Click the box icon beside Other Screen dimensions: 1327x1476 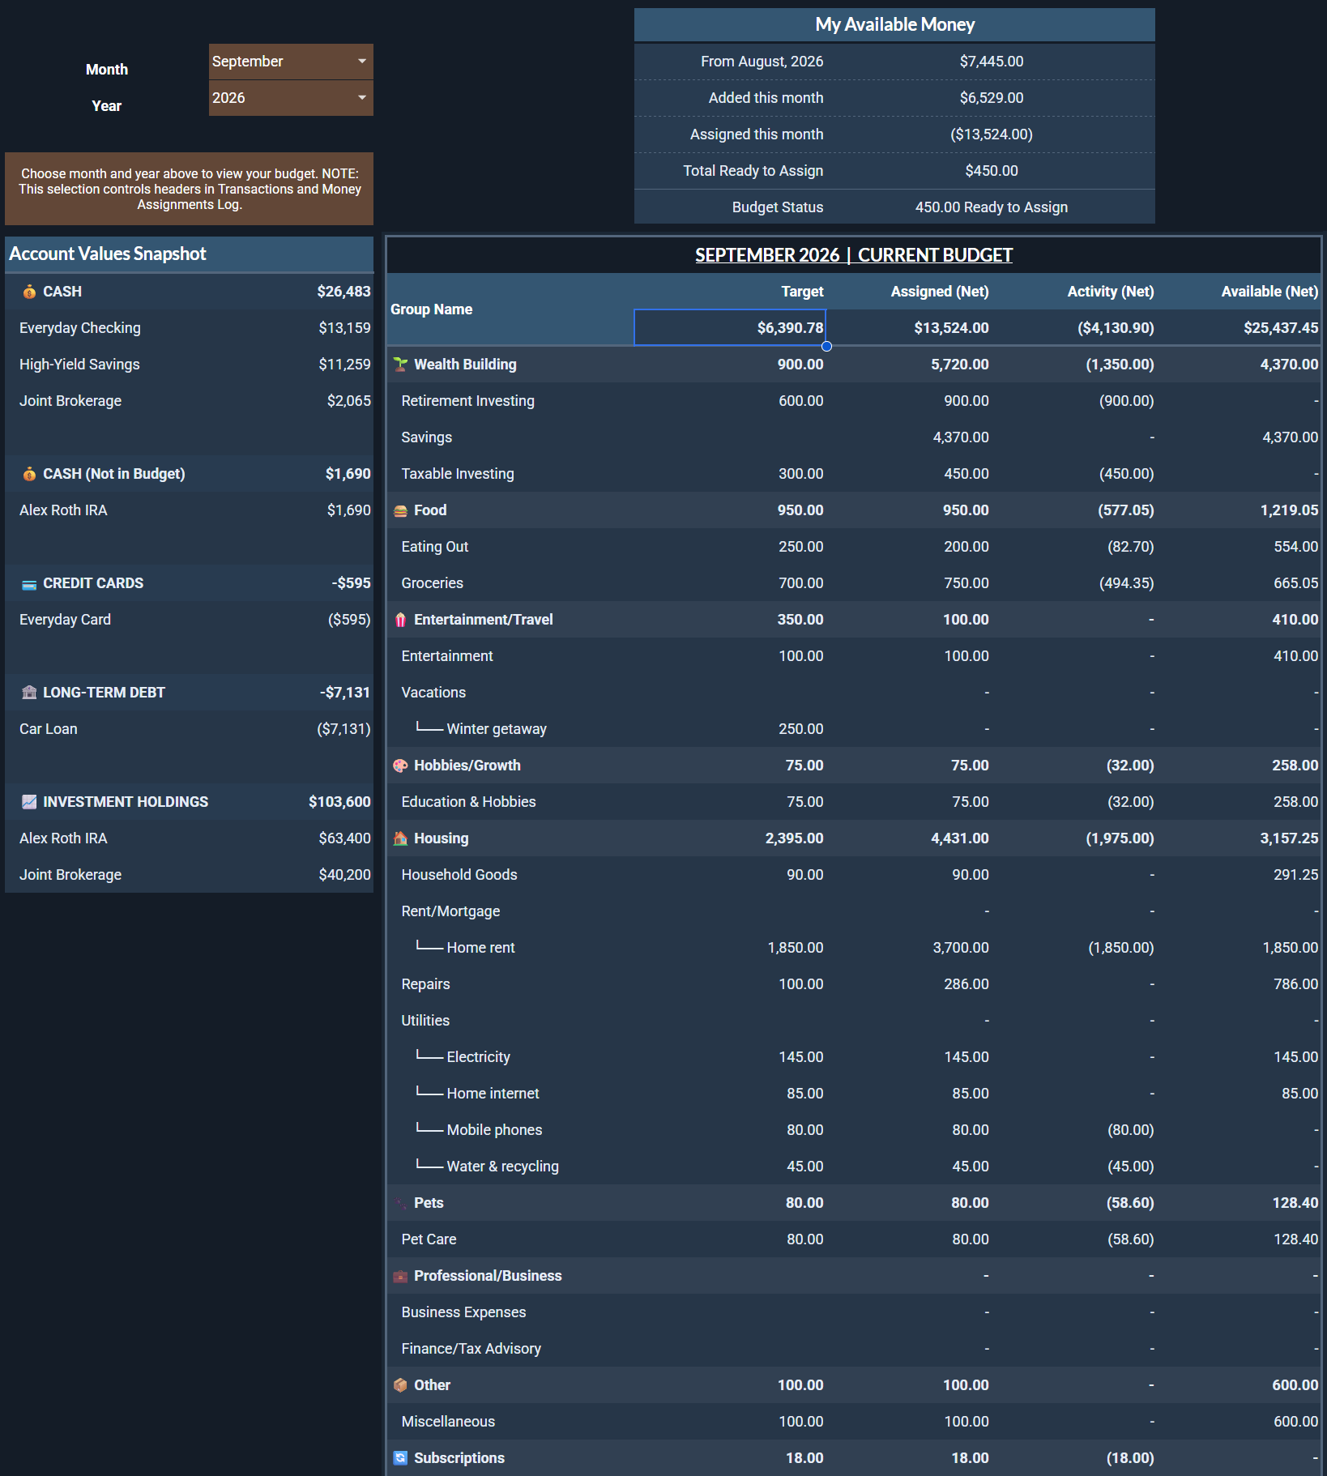point(400,1385)
